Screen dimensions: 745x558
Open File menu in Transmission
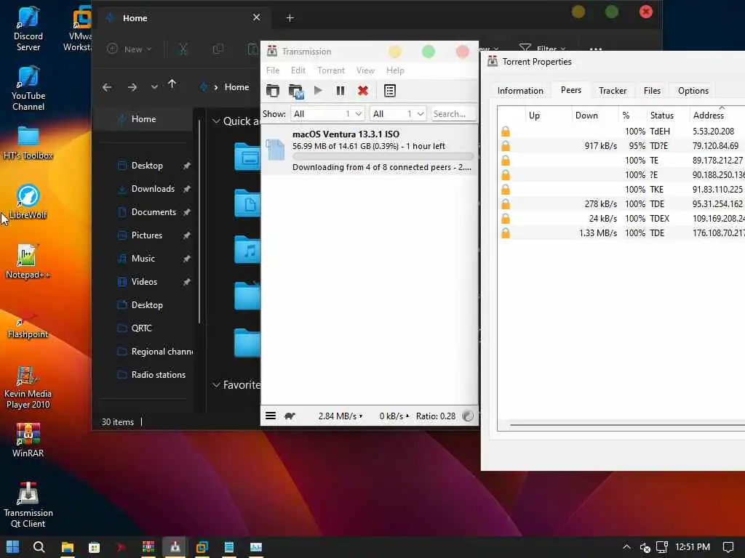[x=273, y=70]
